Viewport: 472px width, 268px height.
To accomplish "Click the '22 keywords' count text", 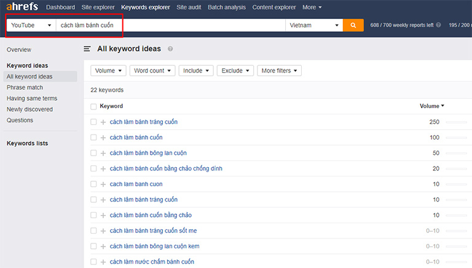I will coord(107,90).
